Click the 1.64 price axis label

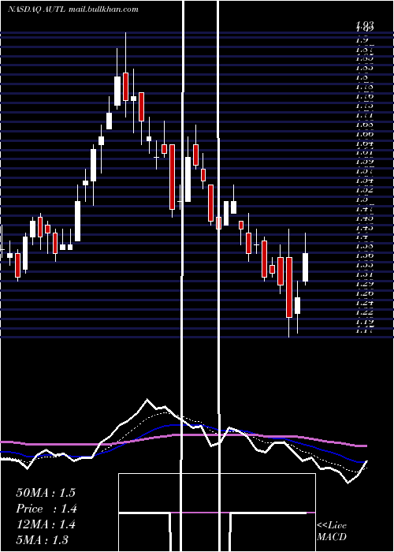click(x=365, y=144)
